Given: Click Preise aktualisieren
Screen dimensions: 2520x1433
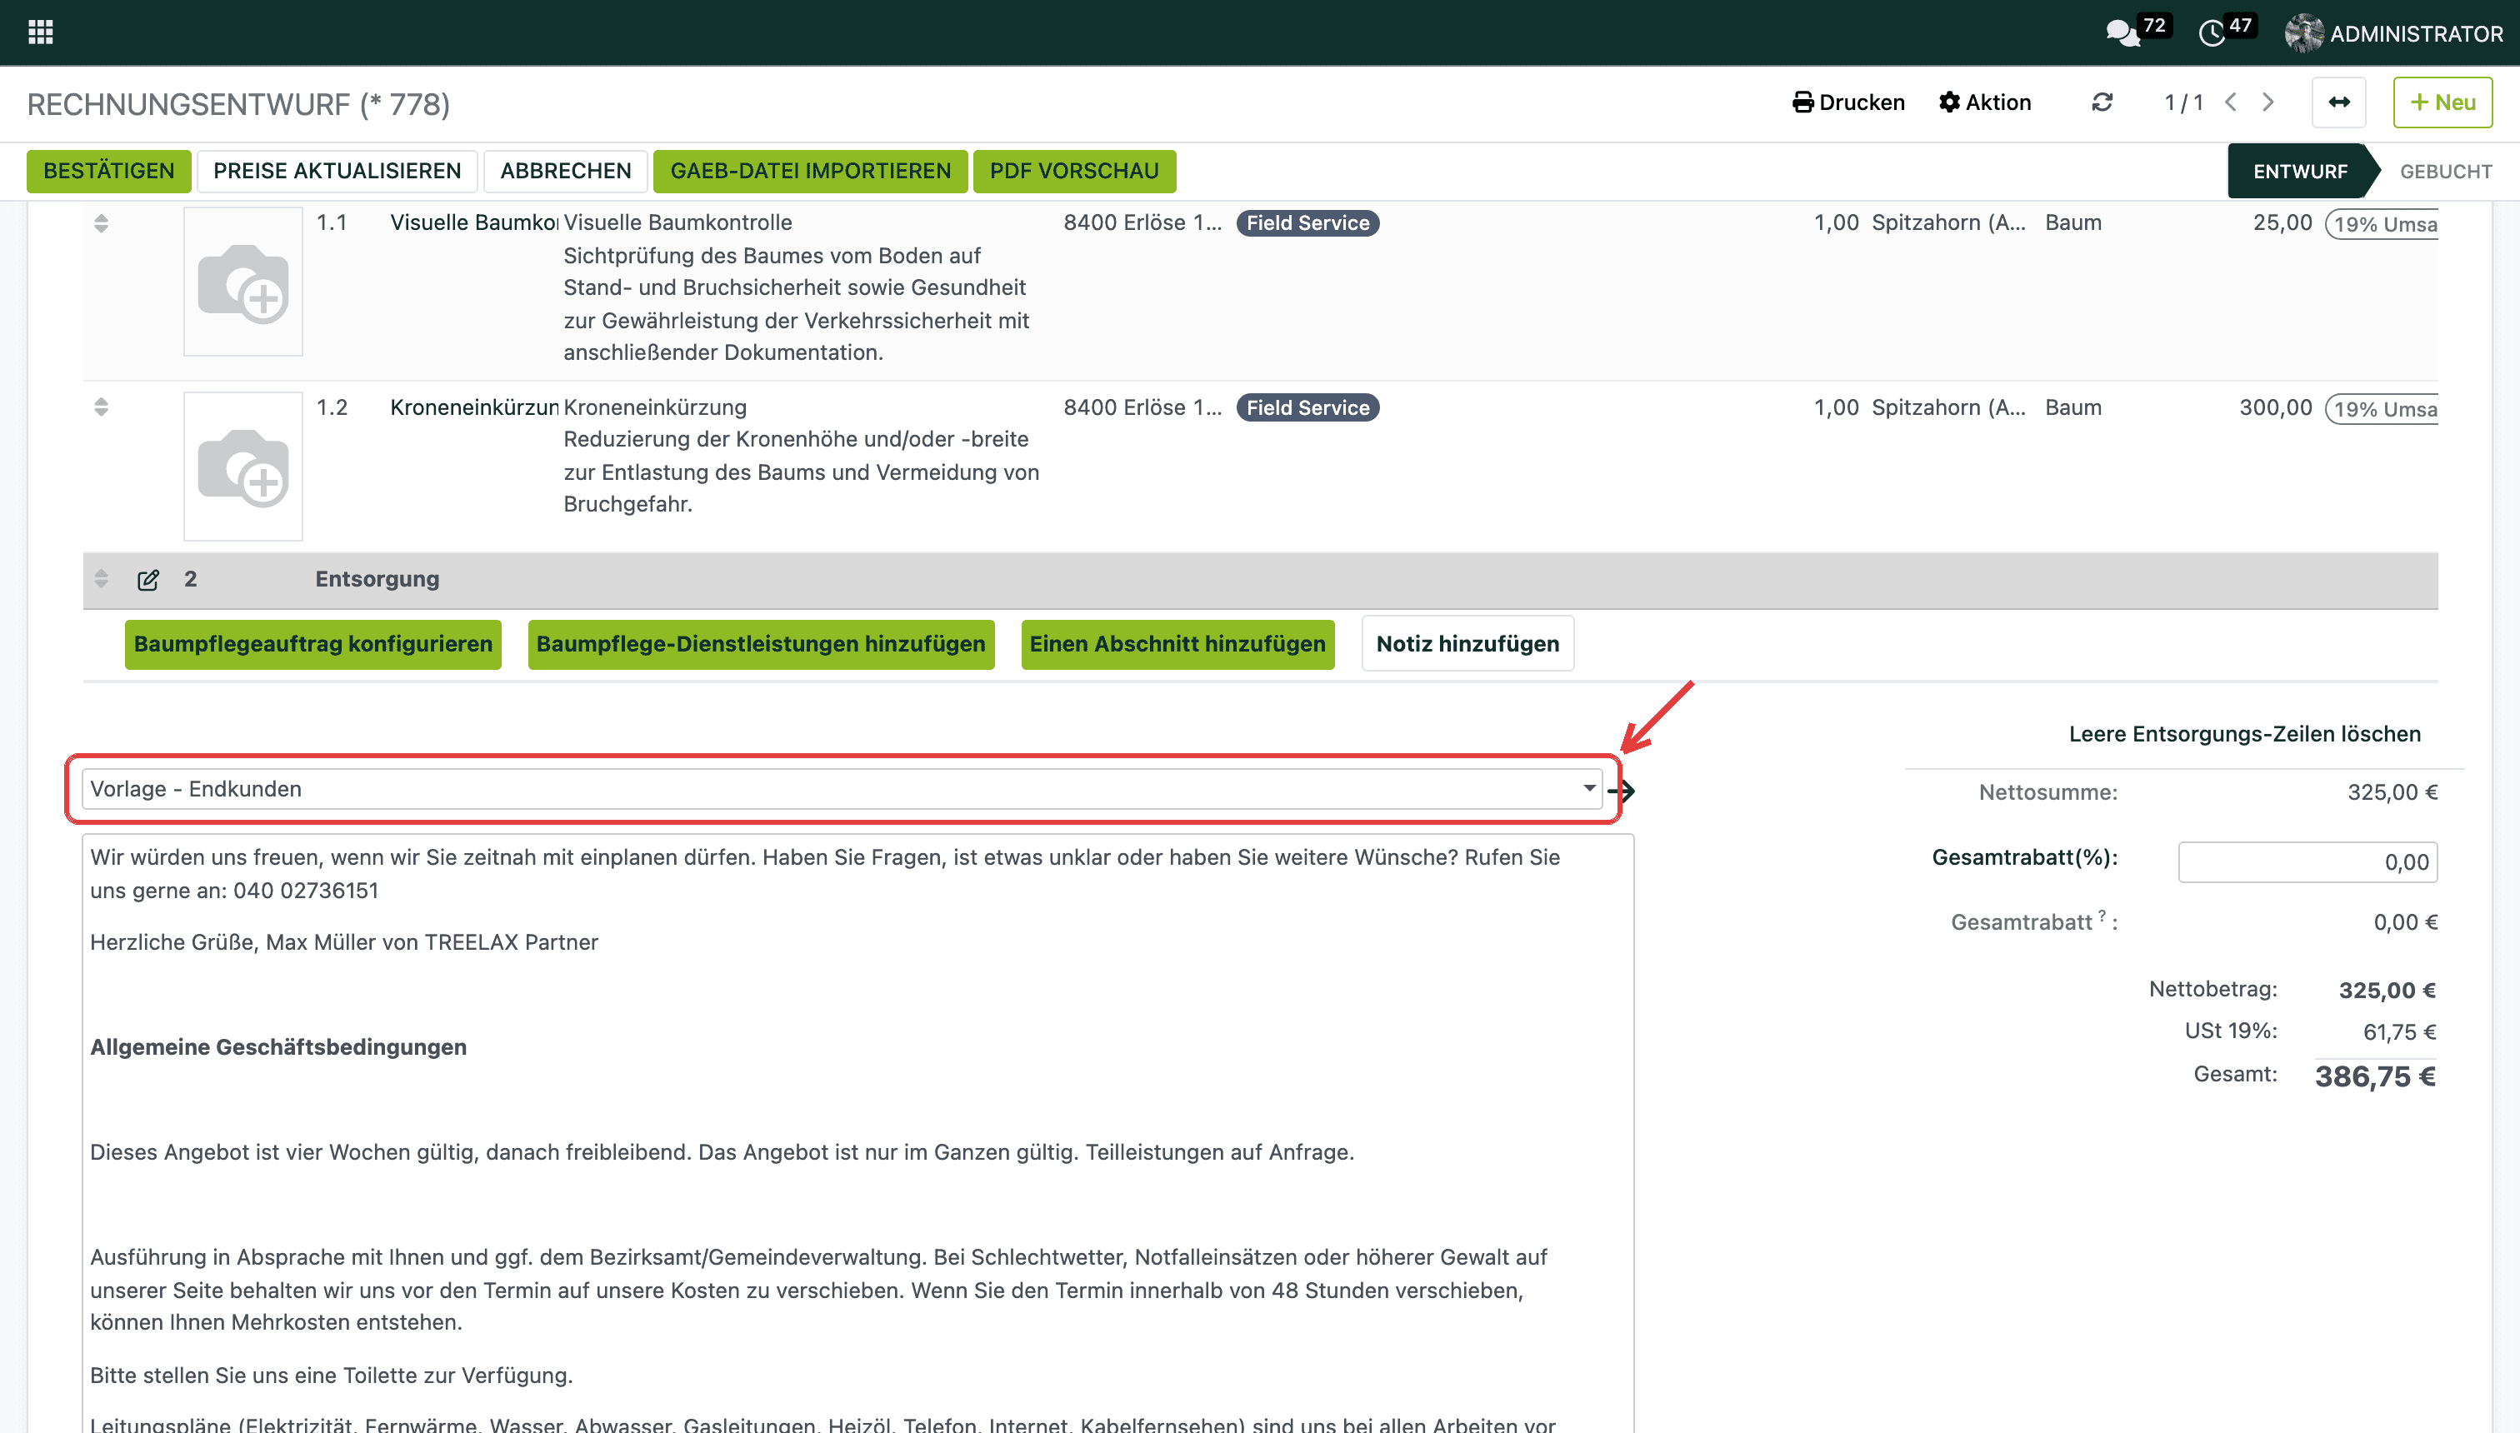Looking at the screenshot, I should pyautogui.click(x=337, y=172).
